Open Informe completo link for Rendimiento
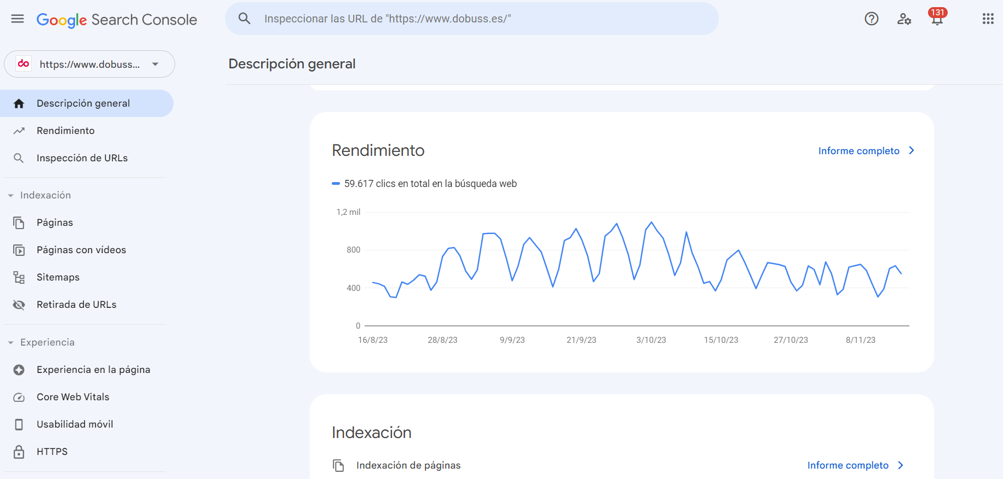1003x479 pixels. tap(858, 151)
